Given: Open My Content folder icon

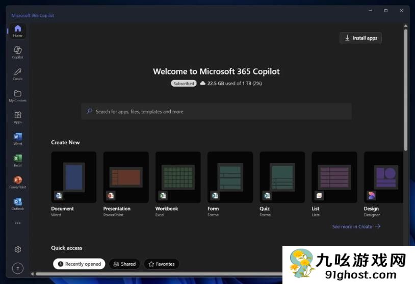Looking at the screenshot, I should (18, 96).
